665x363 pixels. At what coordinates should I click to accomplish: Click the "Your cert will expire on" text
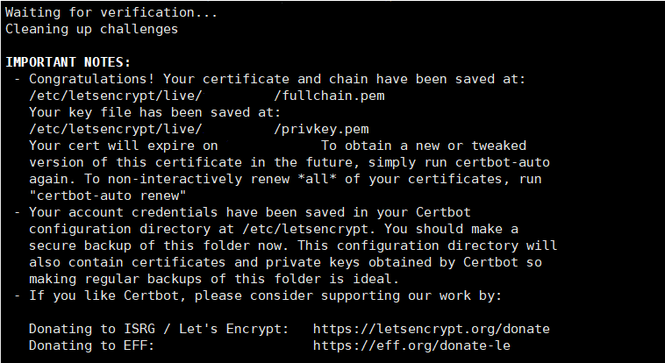(124, 146)
